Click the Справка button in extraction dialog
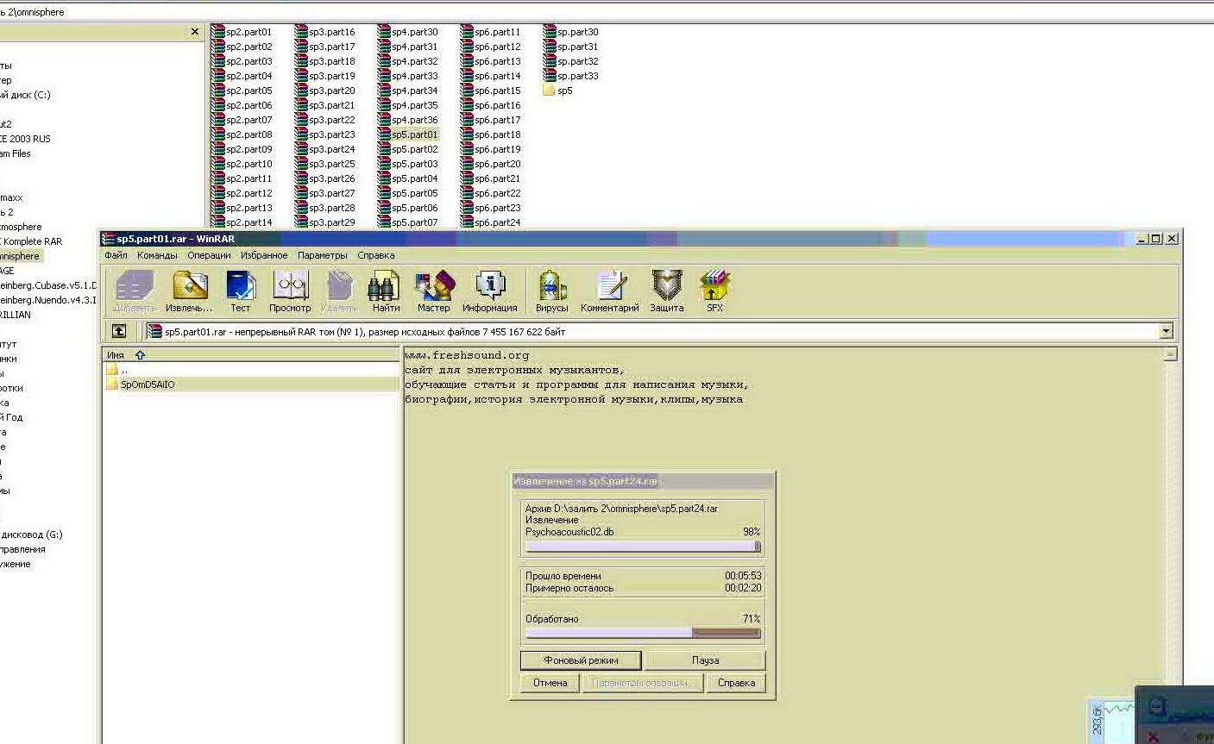Screen dimensions: 1214x744 pos(736,683)
